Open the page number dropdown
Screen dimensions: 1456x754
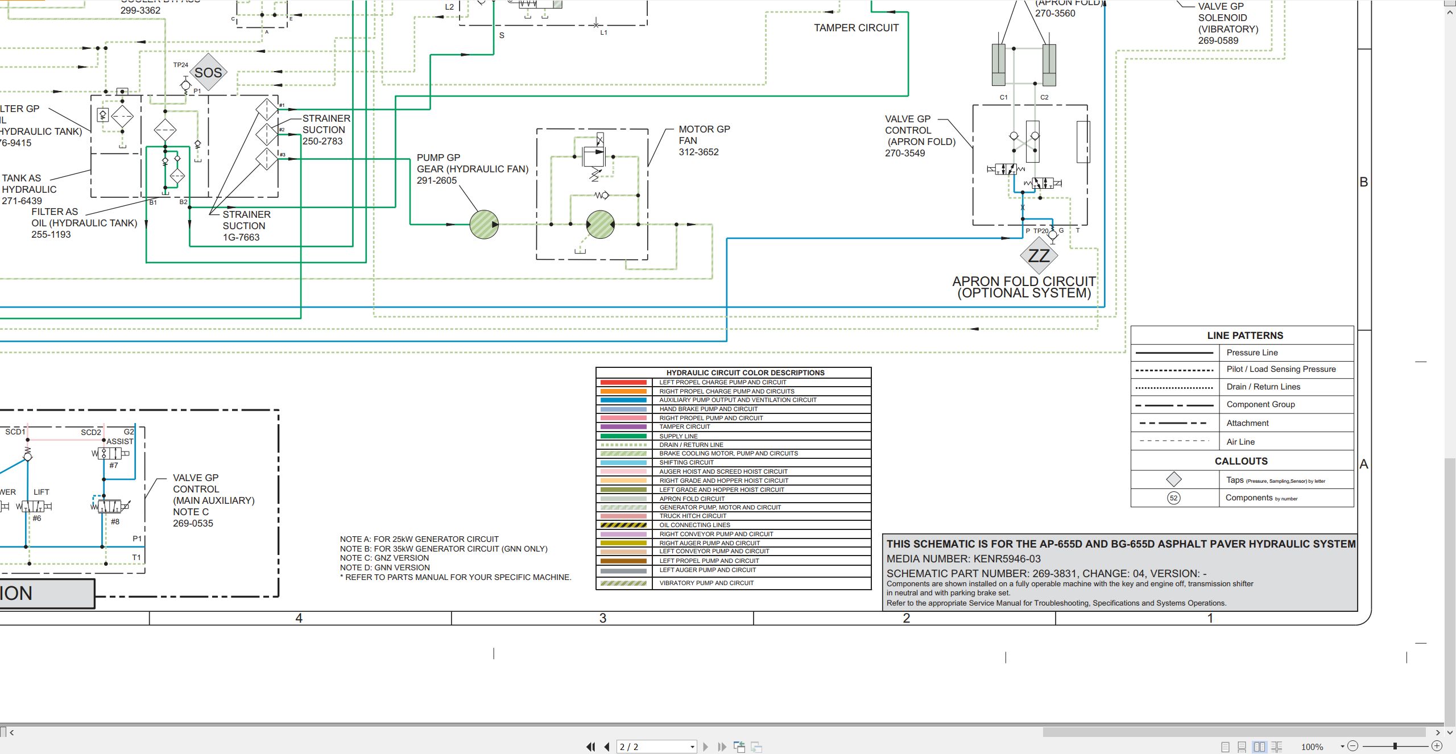coord(692,747)
